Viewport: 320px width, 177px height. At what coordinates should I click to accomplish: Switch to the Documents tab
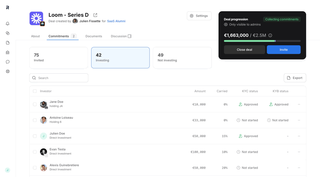[94, 36]
